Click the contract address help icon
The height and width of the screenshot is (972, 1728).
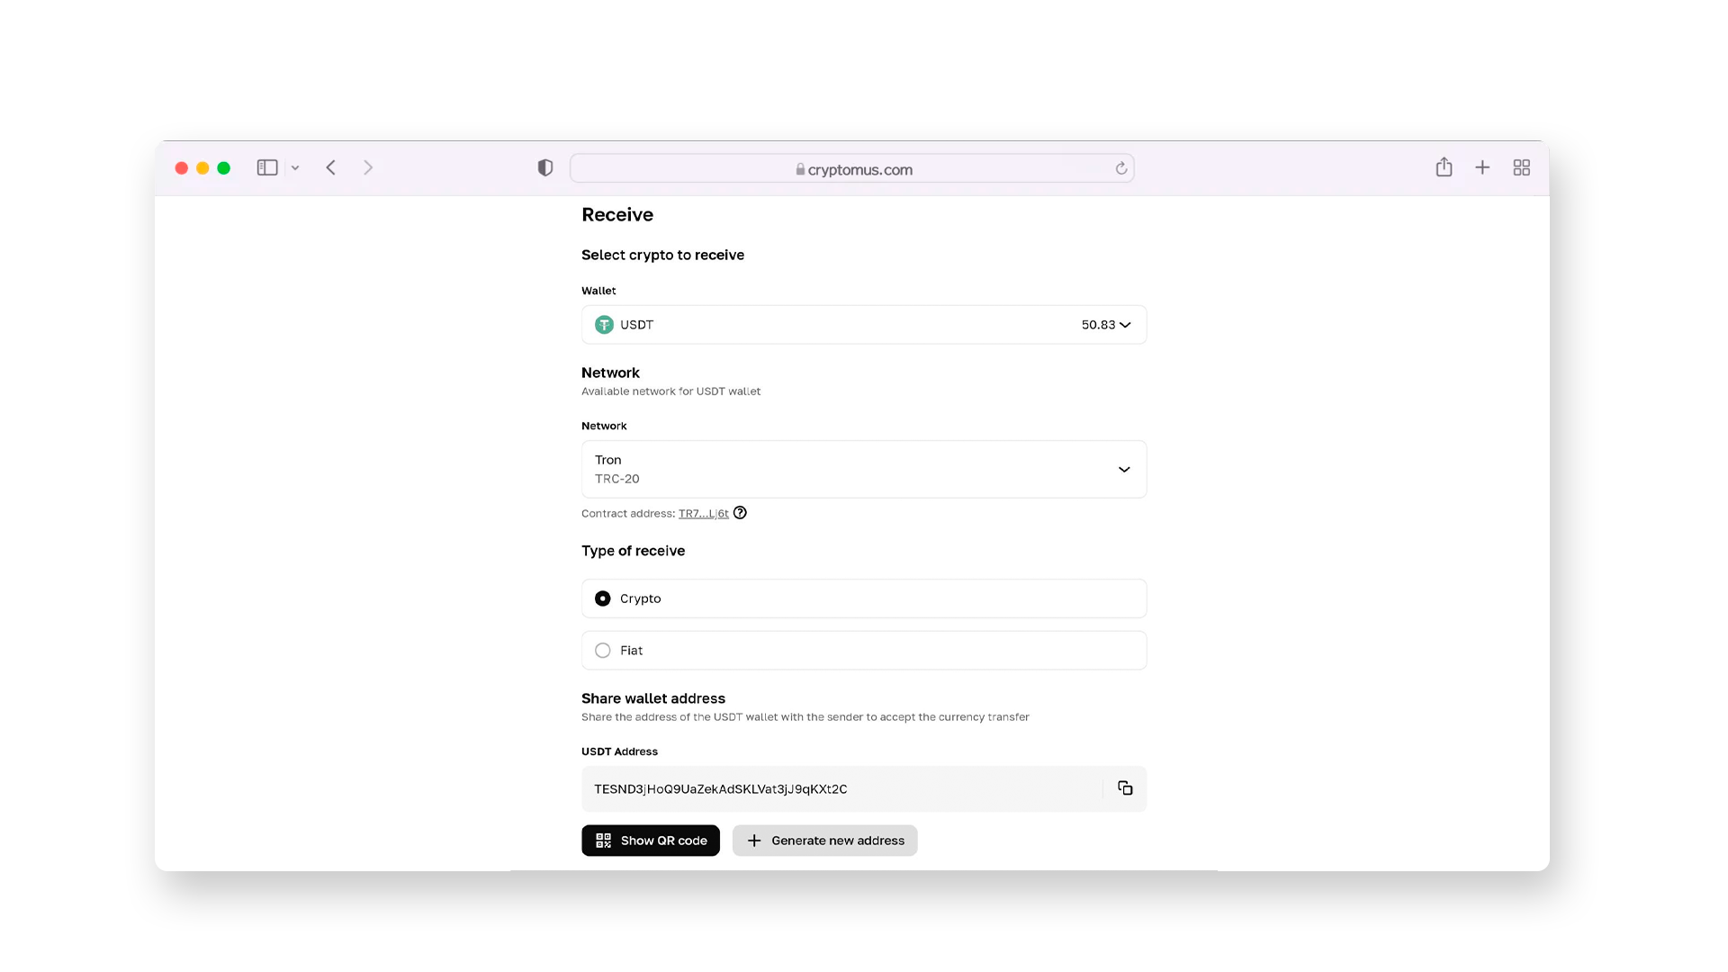[740, 513]
